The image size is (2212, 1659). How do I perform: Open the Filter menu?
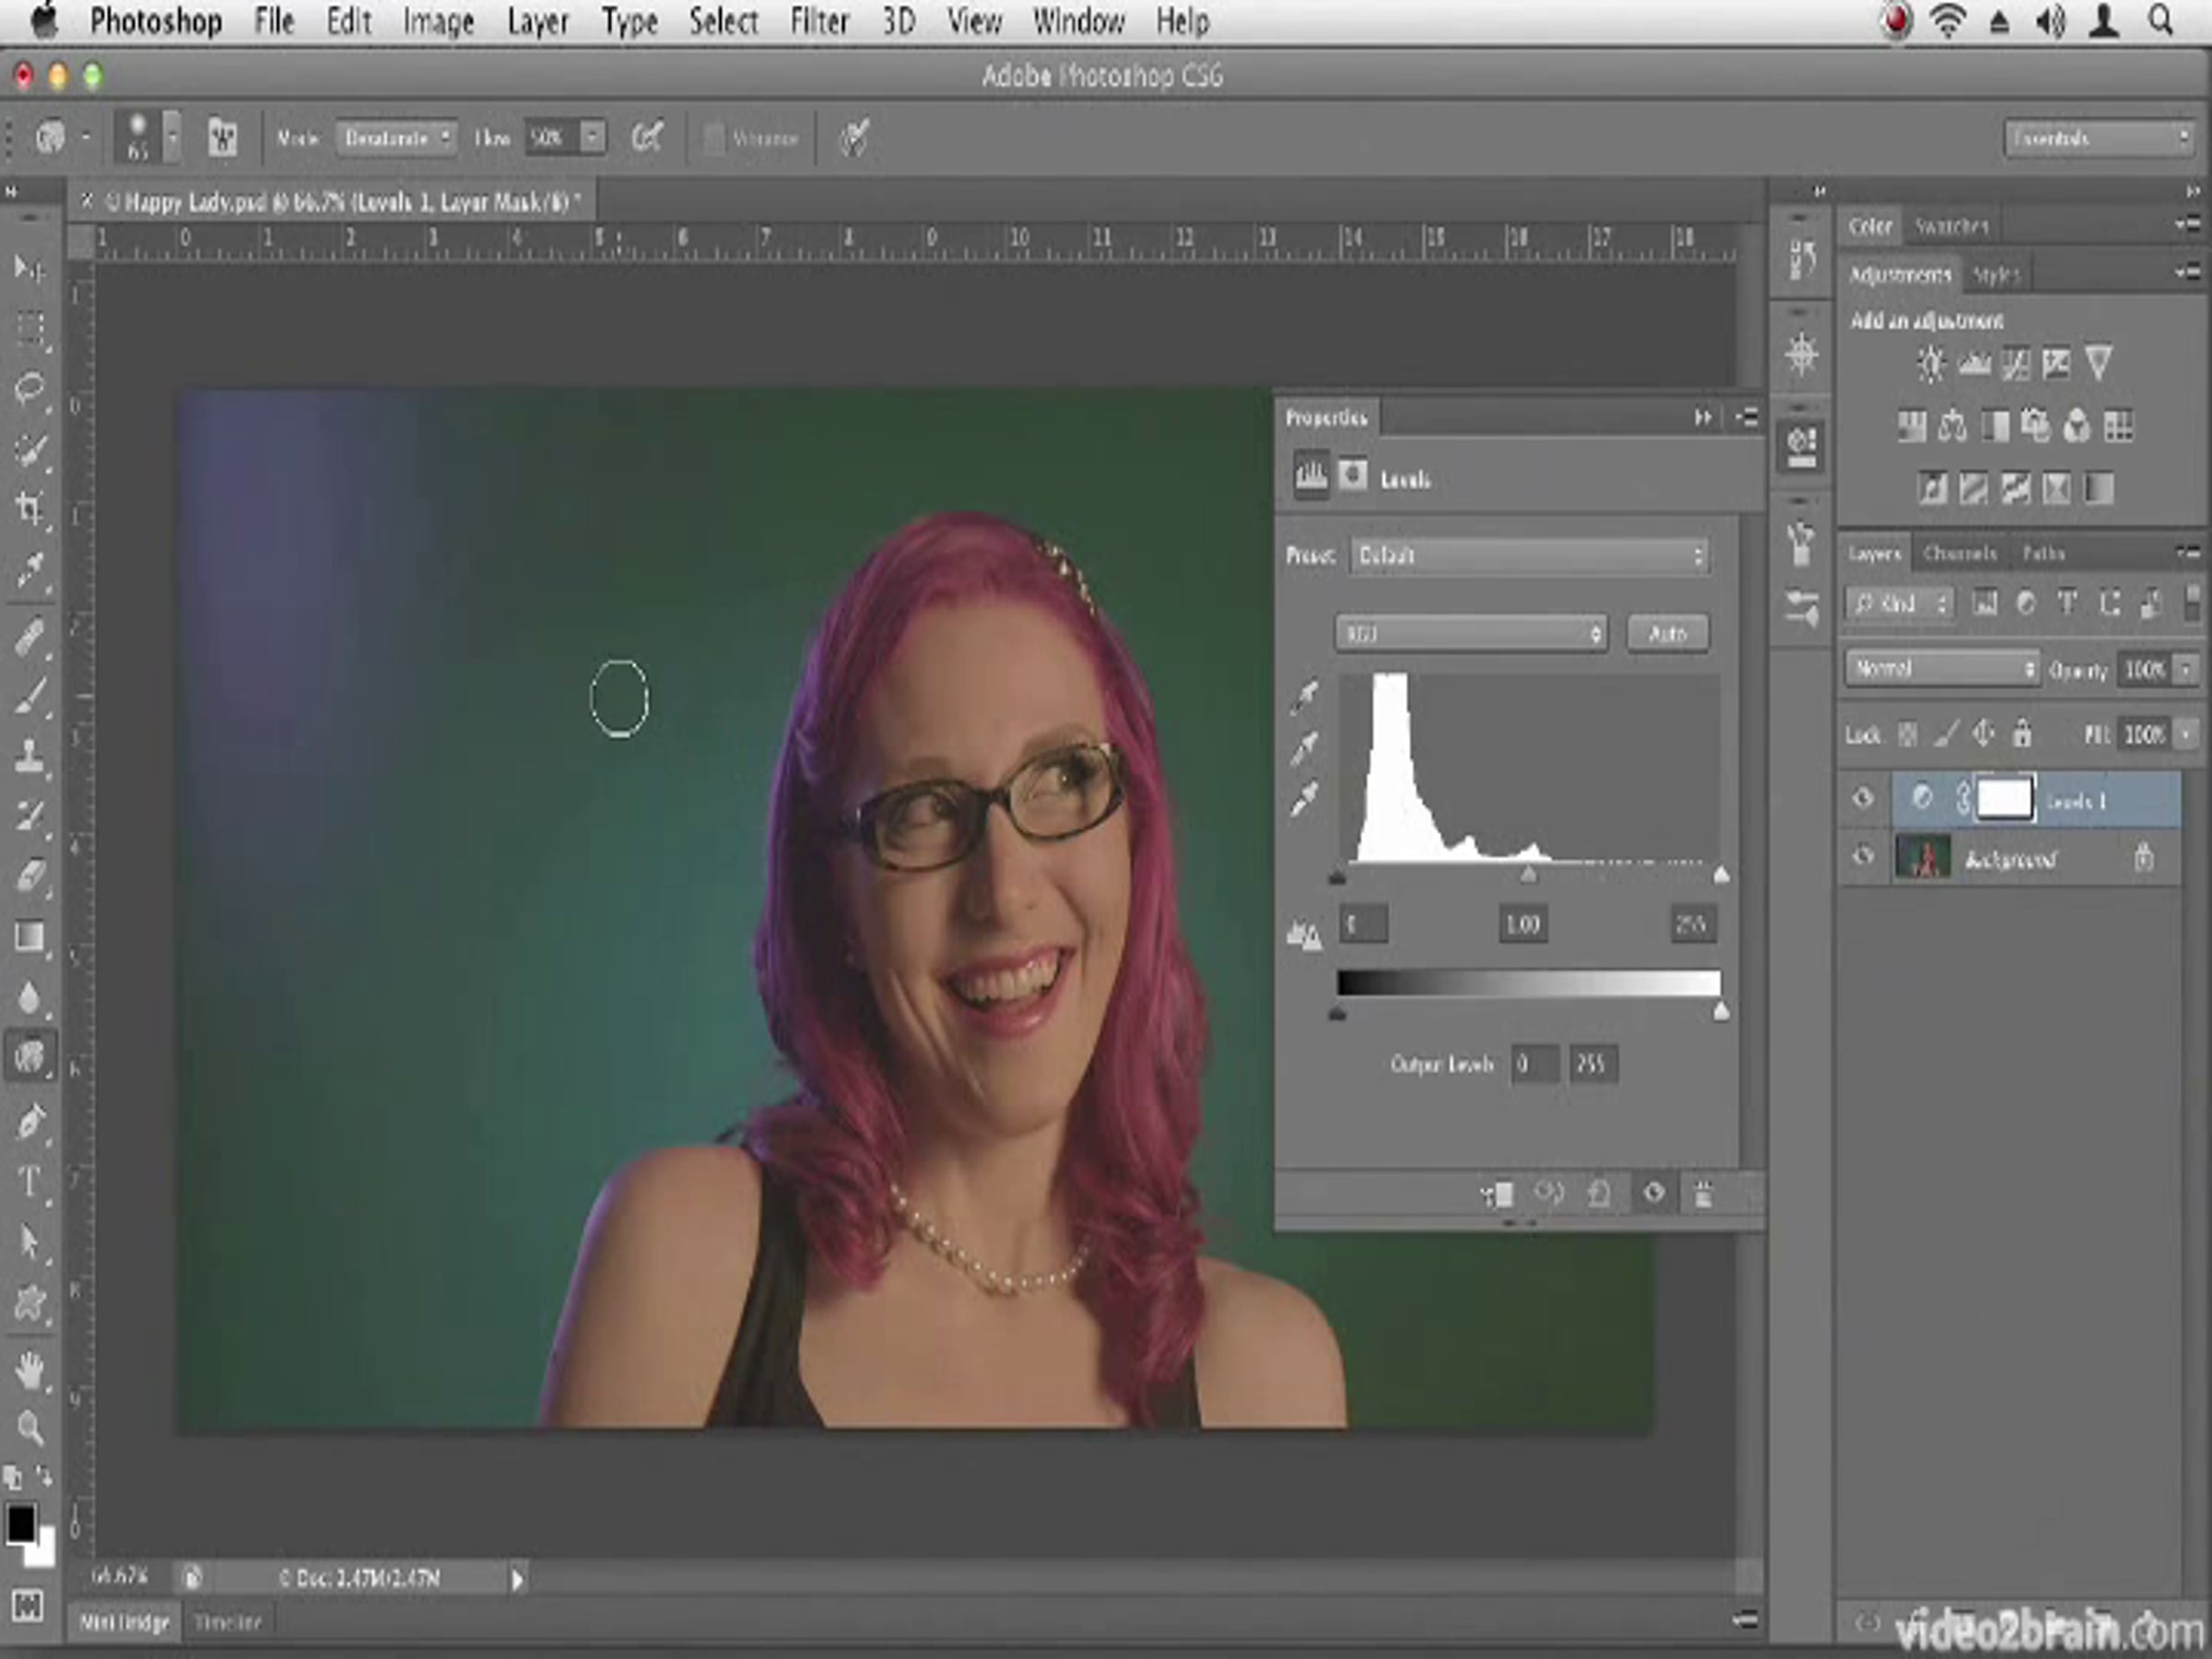tap(818, 21)
